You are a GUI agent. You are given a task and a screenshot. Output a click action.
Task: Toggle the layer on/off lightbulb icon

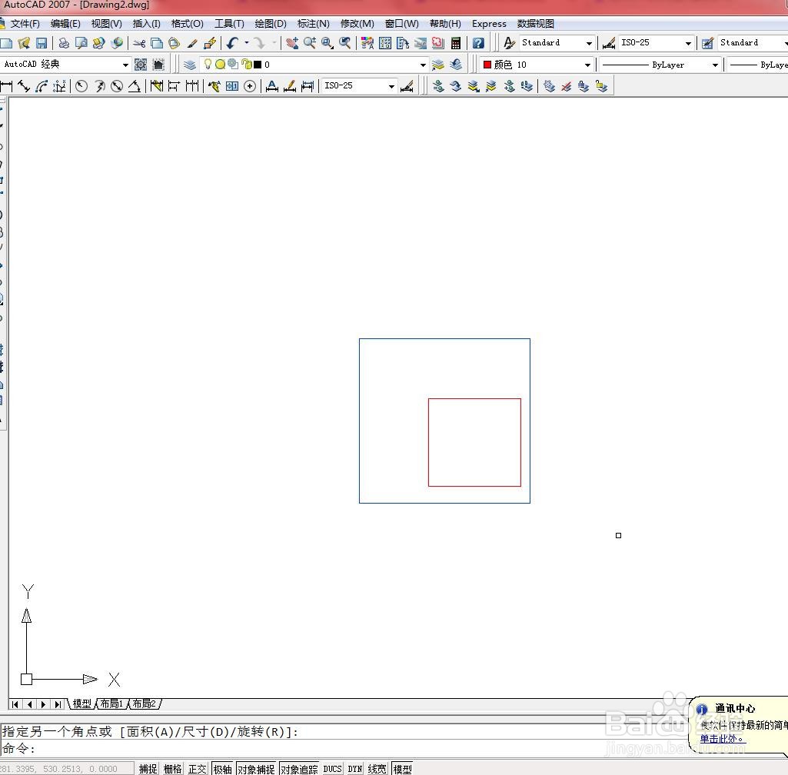coord(208,64)
